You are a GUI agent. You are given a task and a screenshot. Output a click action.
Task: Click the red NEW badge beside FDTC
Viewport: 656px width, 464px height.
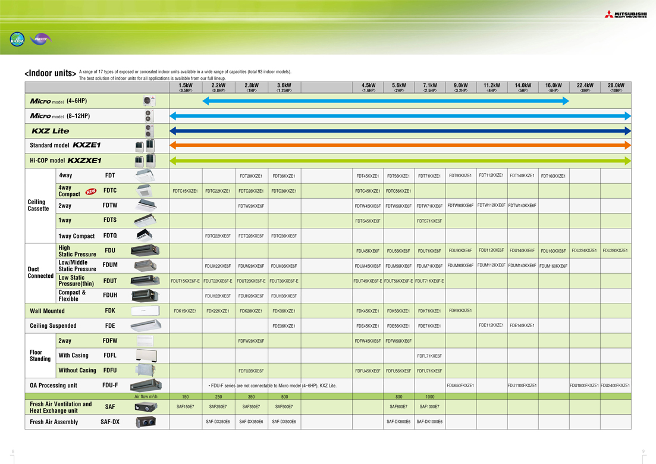coord(91,192)
